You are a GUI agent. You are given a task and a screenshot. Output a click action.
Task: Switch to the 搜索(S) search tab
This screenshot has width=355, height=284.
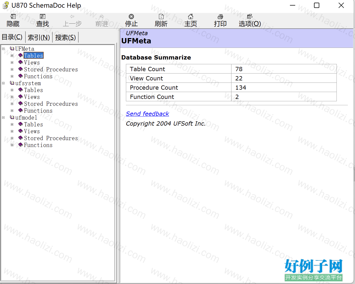[x=65, y=37]
